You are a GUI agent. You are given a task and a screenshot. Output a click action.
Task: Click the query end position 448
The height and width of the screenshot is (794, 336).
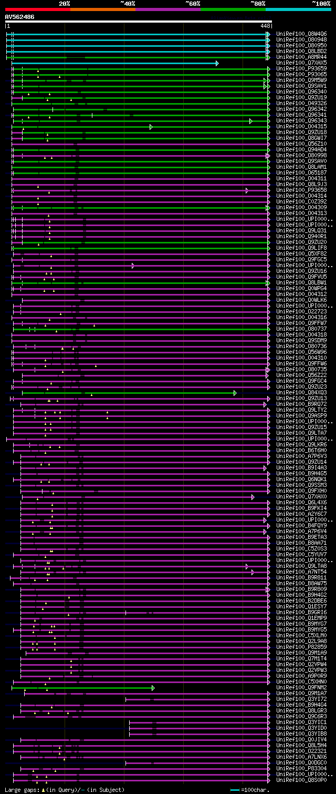pos(265,26)
